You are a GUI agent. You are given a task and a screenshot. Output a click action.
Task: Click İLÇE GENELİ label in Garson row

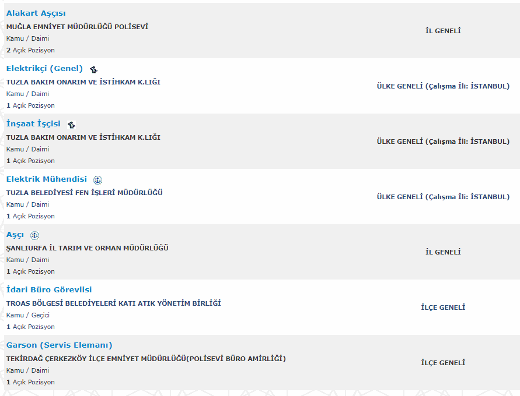point(443,363)
